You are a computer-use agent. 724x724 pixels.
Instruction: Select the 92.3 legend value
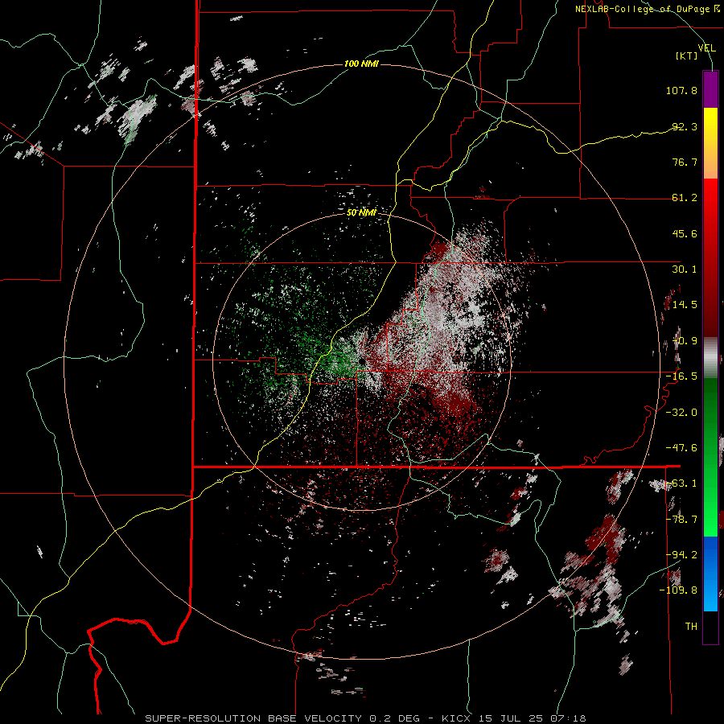tap(685, 126)
